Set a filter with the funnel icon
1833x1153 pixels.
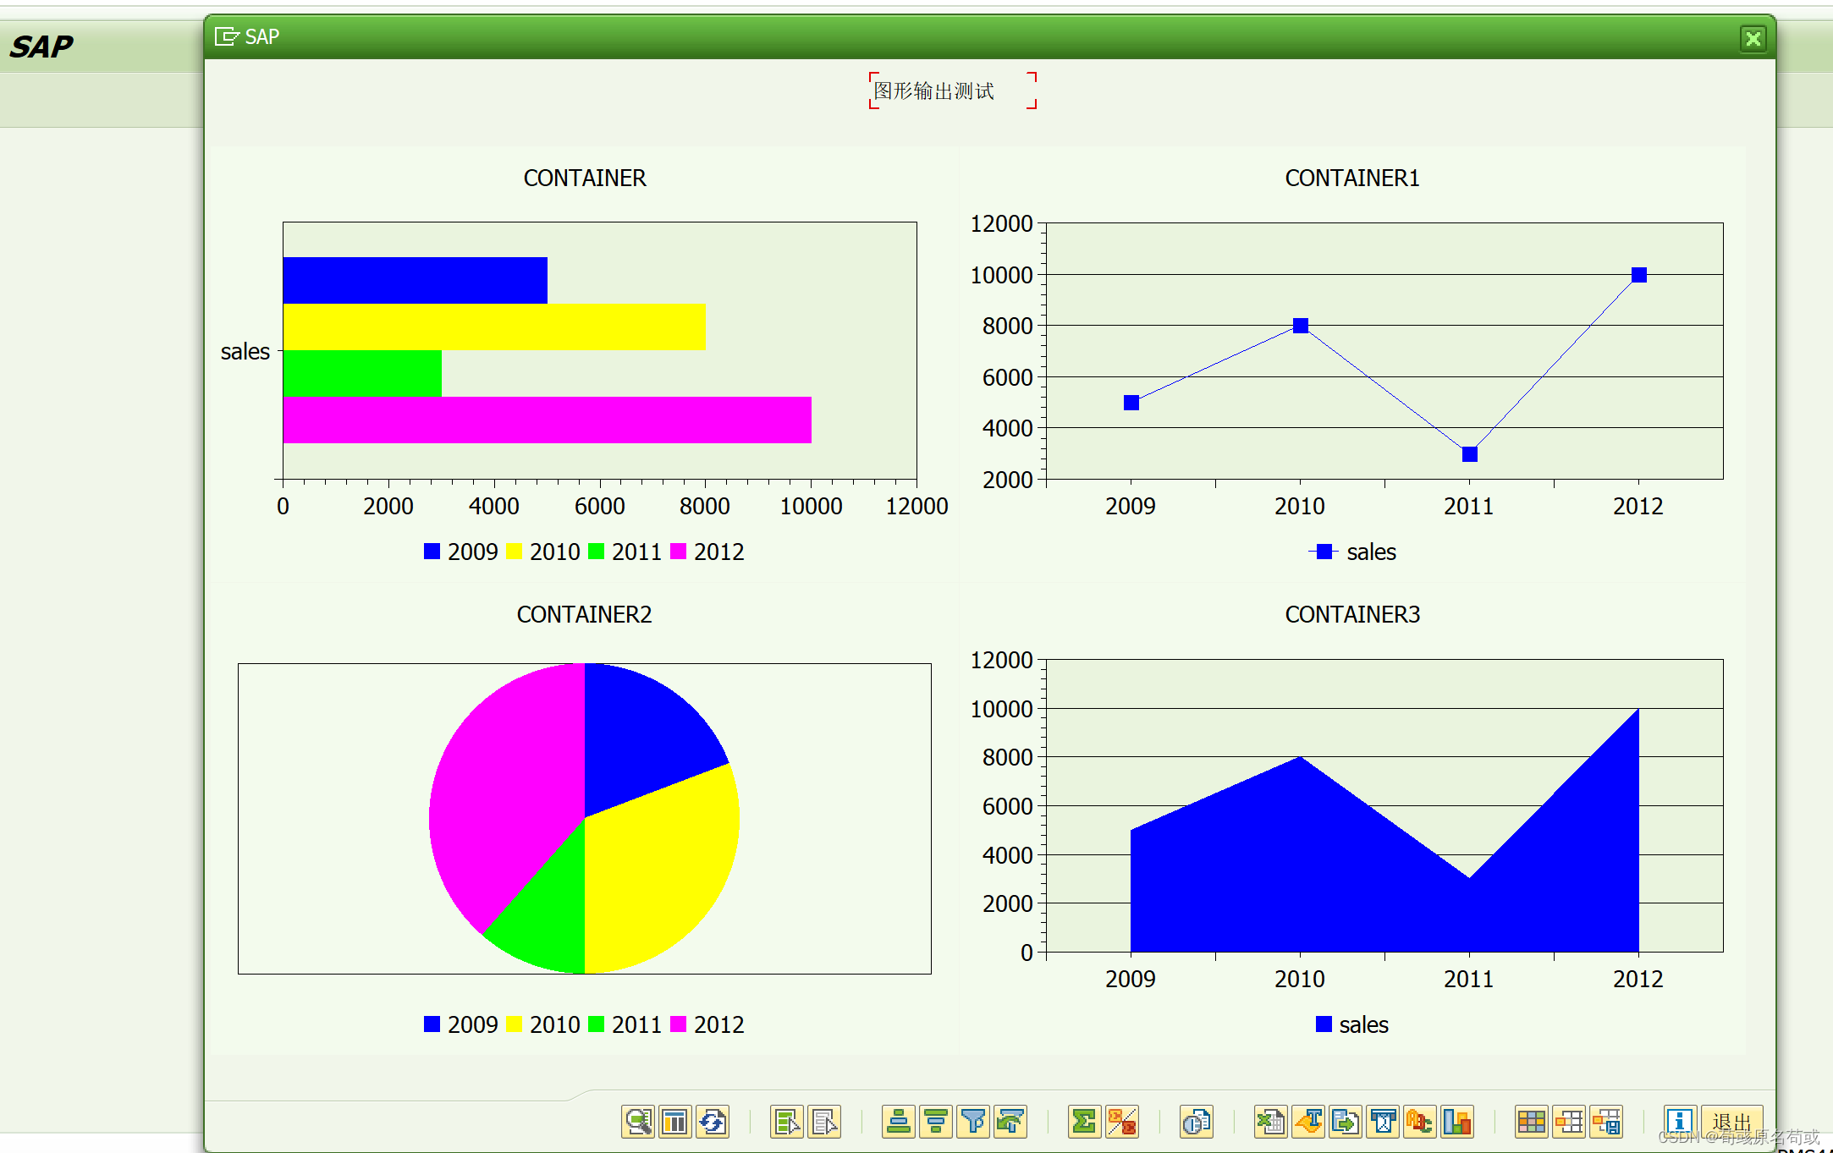(974, 1123)
